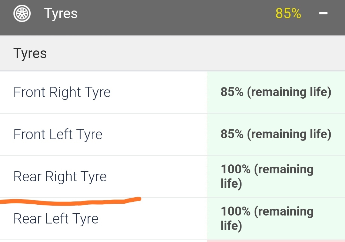This screenshot has width=345, height=242.
Task: Click blank space beside Front Left Tyre label
Action: 154,134
